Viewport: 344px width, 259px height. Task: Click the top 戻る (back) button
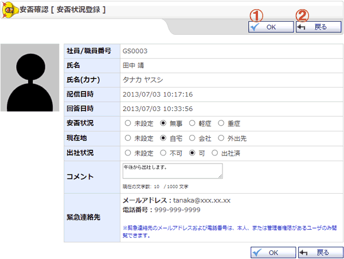319,27
